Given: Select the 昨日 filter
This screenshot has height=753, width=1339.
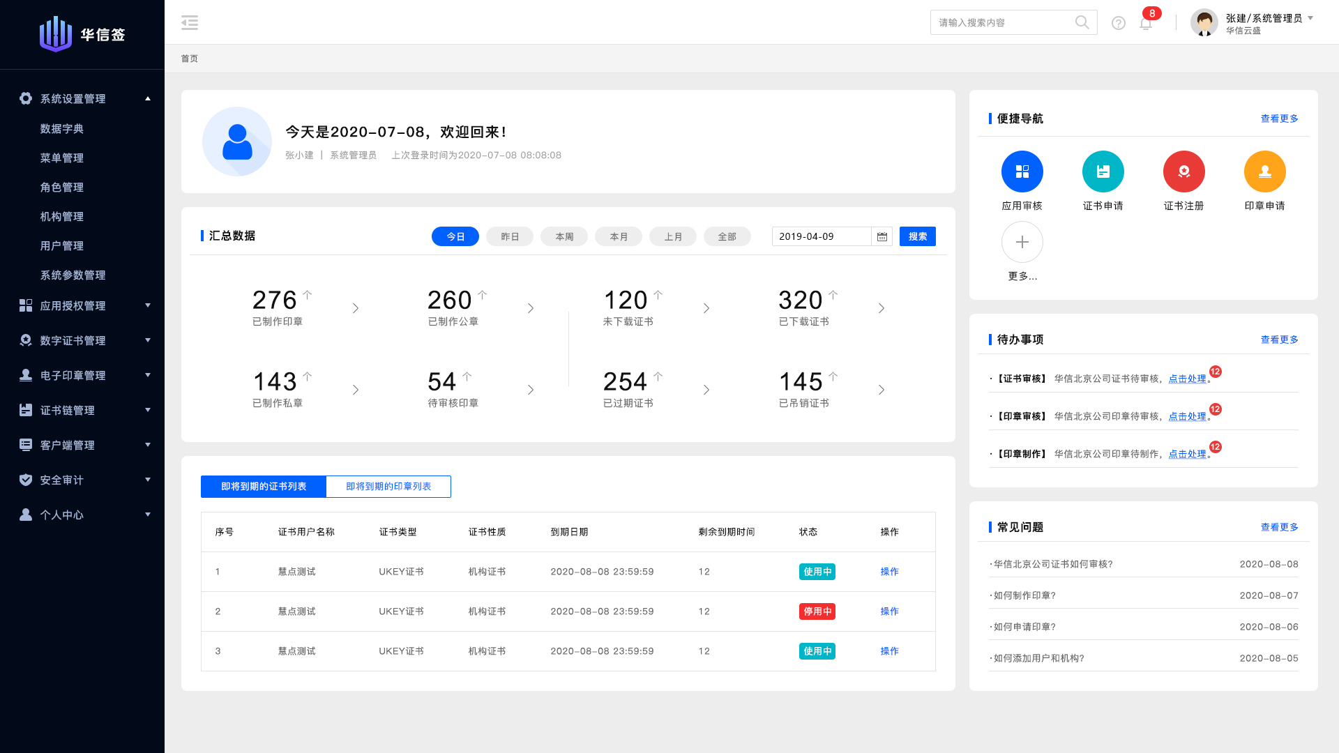Looking at the screenshot, I should coord(510,236).
